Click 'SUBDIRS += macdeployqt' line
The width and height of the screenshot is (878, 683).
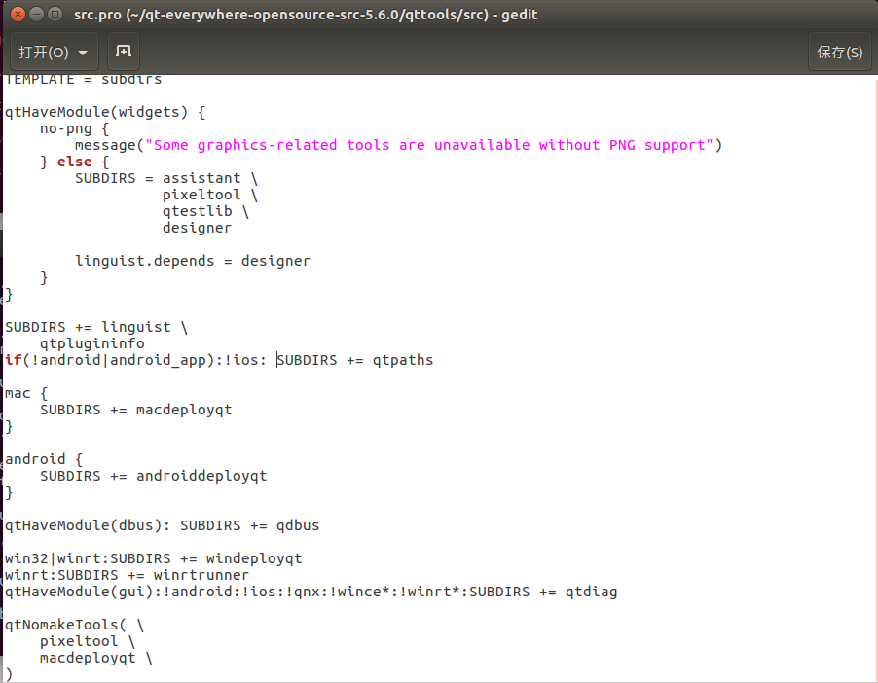135,410
